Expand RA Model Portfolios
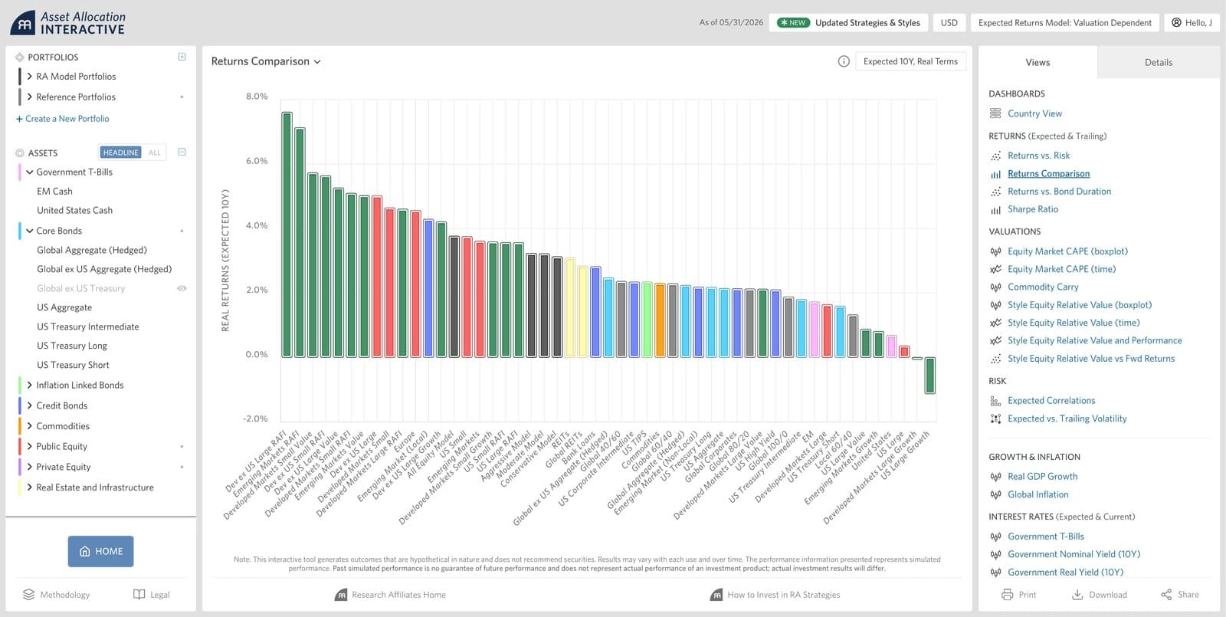This screenshot has height=617, width=1226. [30, 77]
